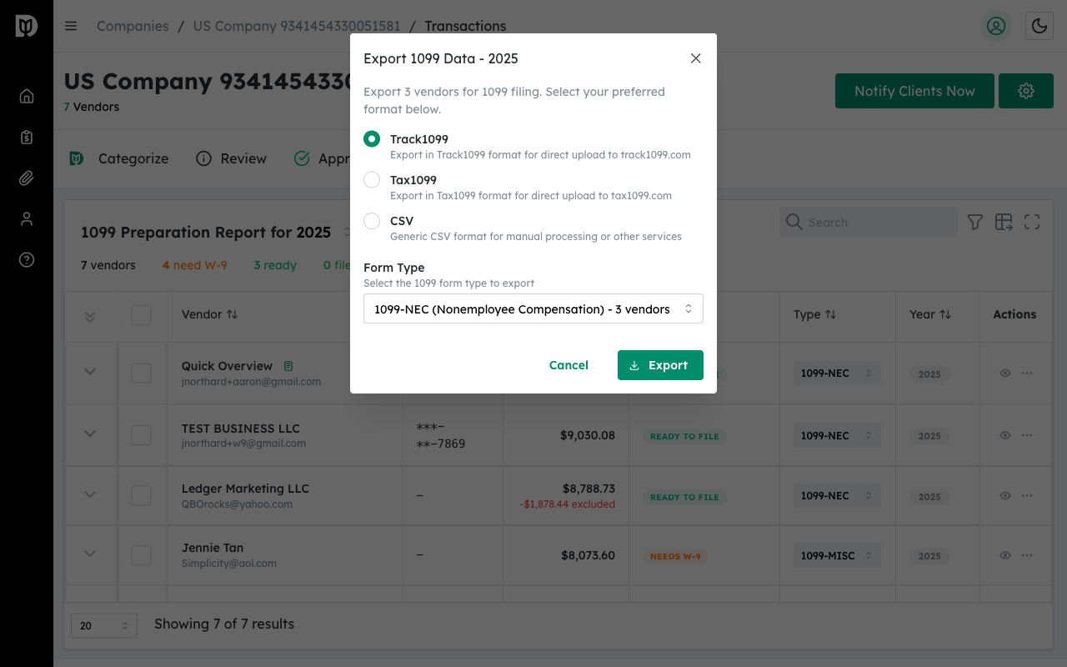
Task: Adjust the results-per-page stepper showing 20
Action: 103,625
